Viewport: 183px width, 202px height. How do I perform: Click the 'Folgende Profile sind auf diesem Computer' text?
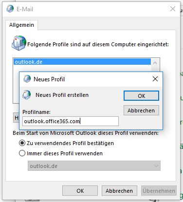pyautogui.click(x=98, y=44)
